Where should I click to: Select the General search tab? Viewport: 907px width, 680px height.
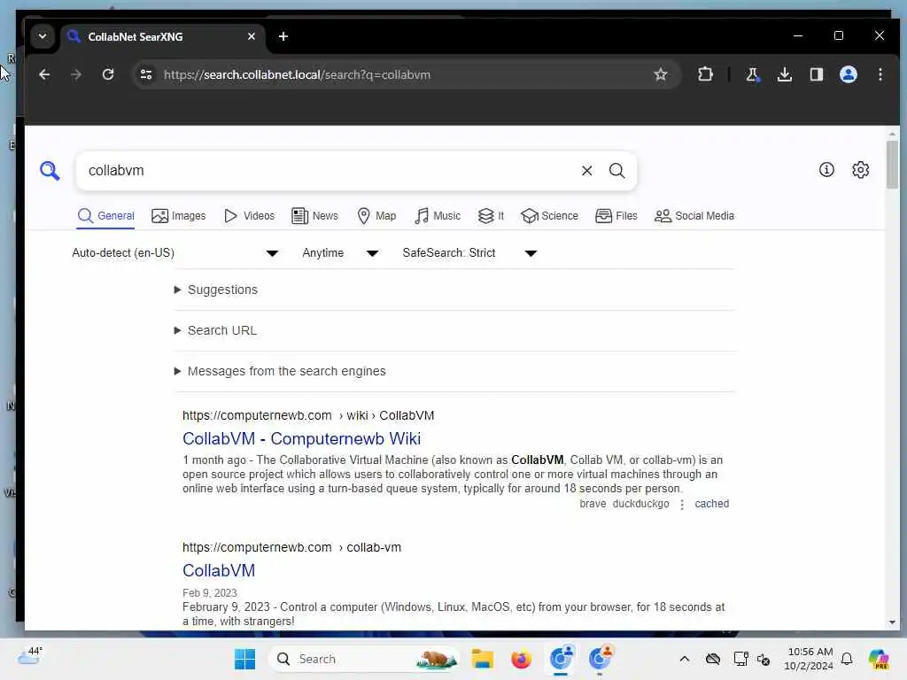[106, 216]
